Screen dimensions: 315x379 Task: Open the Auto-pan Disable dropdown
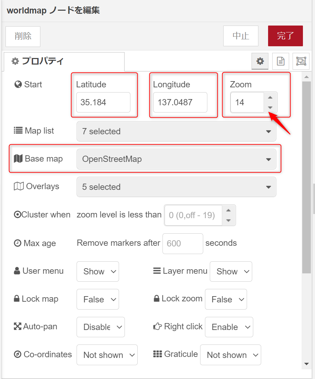pyautogui.click(x=101, y=327)
